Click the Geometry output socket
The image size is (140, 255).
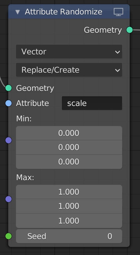[x=129, y=30]
